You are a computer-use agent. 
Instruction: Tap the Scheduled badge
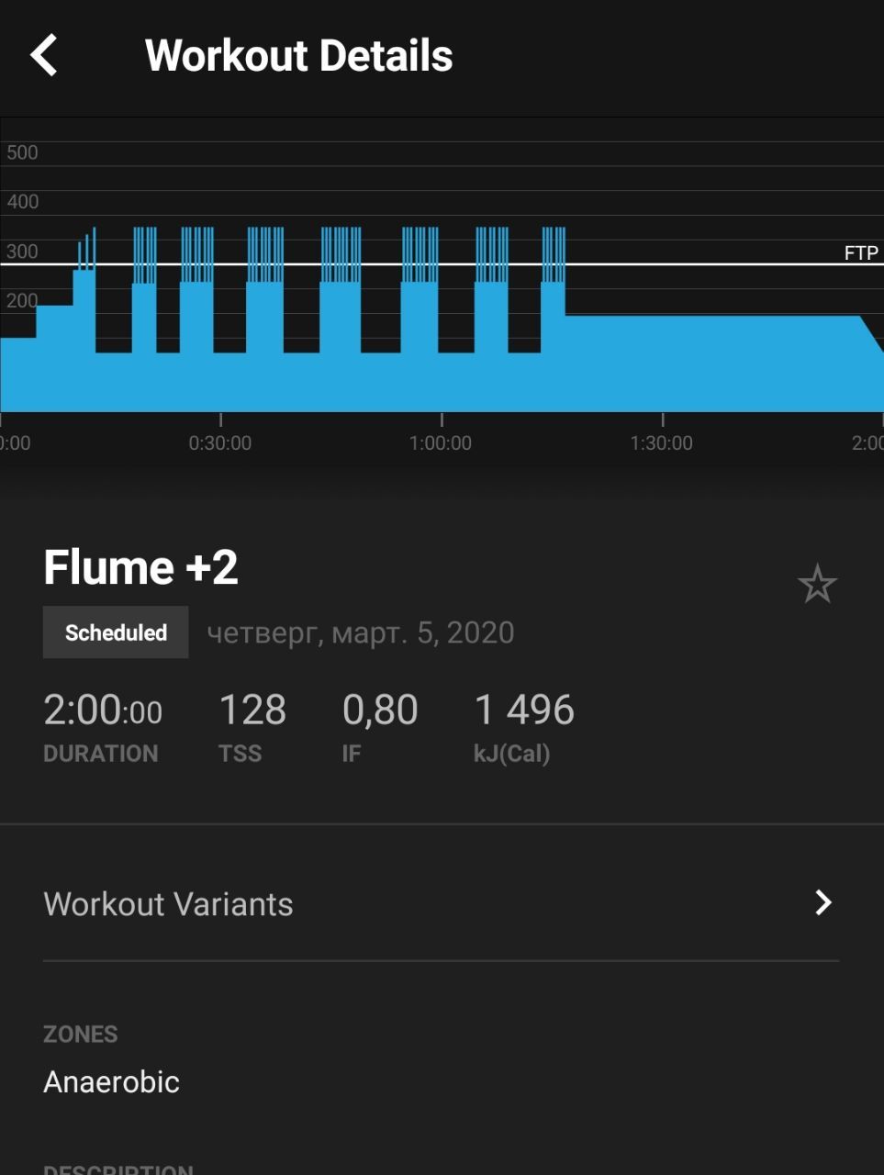[116, 632]
